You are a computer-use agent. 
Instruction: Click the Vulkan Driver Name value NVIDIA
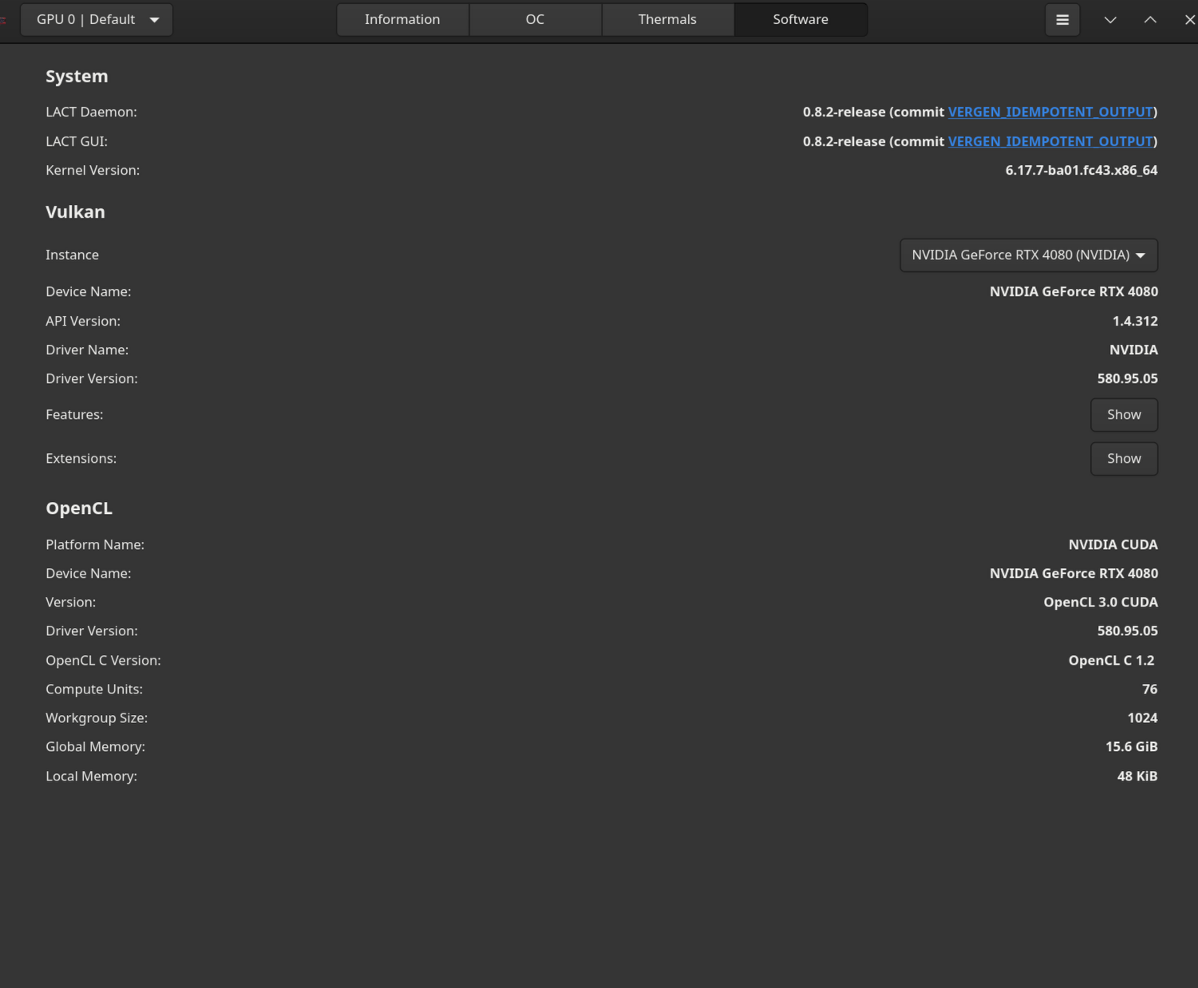[x=1133, y=350]
